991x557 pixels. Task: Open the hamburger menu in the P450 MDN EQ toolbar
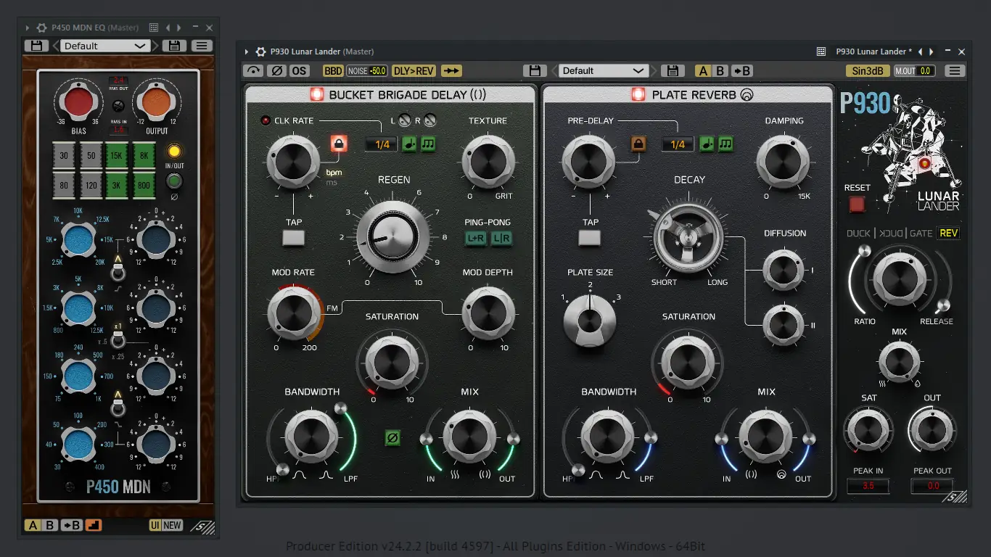pyautogui.click(x=202, y=46)
